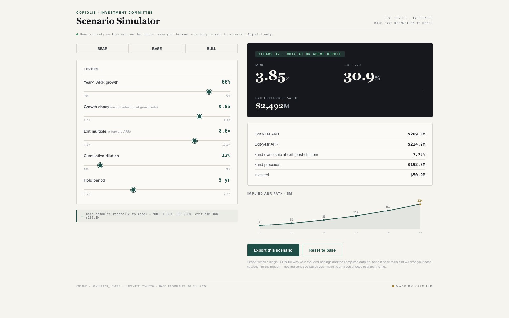Click the Y3 chart point labeled 119
This screenshot has width=509, height=318.
tap(356, 216)
